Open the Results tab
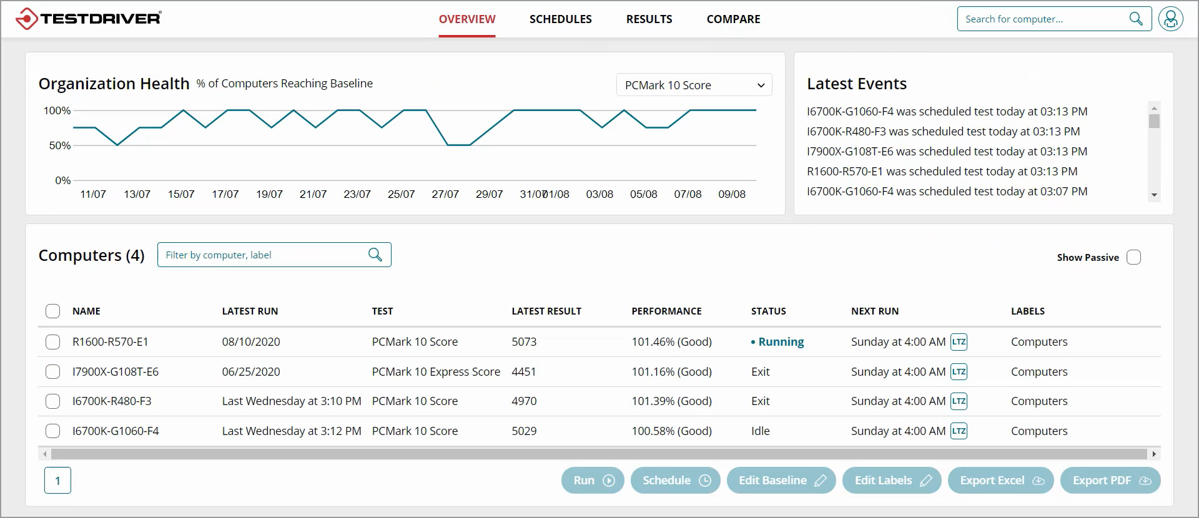Viewport: 1199px width, 518px height. pyautogui.click(x=649, y=19)
